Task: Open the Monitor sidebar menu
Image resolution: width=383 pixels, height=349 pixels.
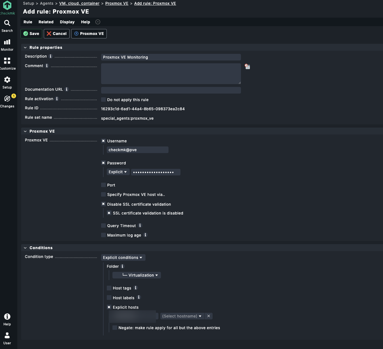Action: tap(7, 45)
